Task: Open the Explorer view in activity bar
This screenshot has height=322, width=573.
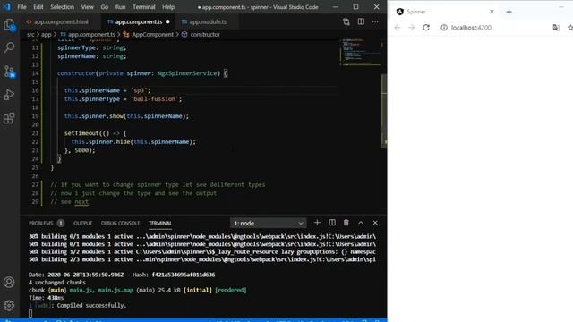Action: click(x=9, y=24)
